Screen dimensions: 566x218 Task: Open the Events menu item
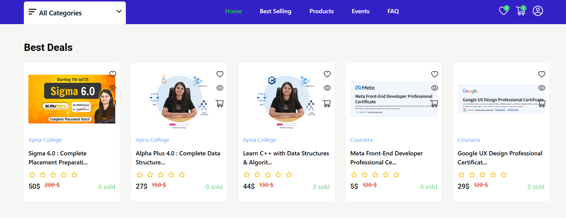click(361, 11)
